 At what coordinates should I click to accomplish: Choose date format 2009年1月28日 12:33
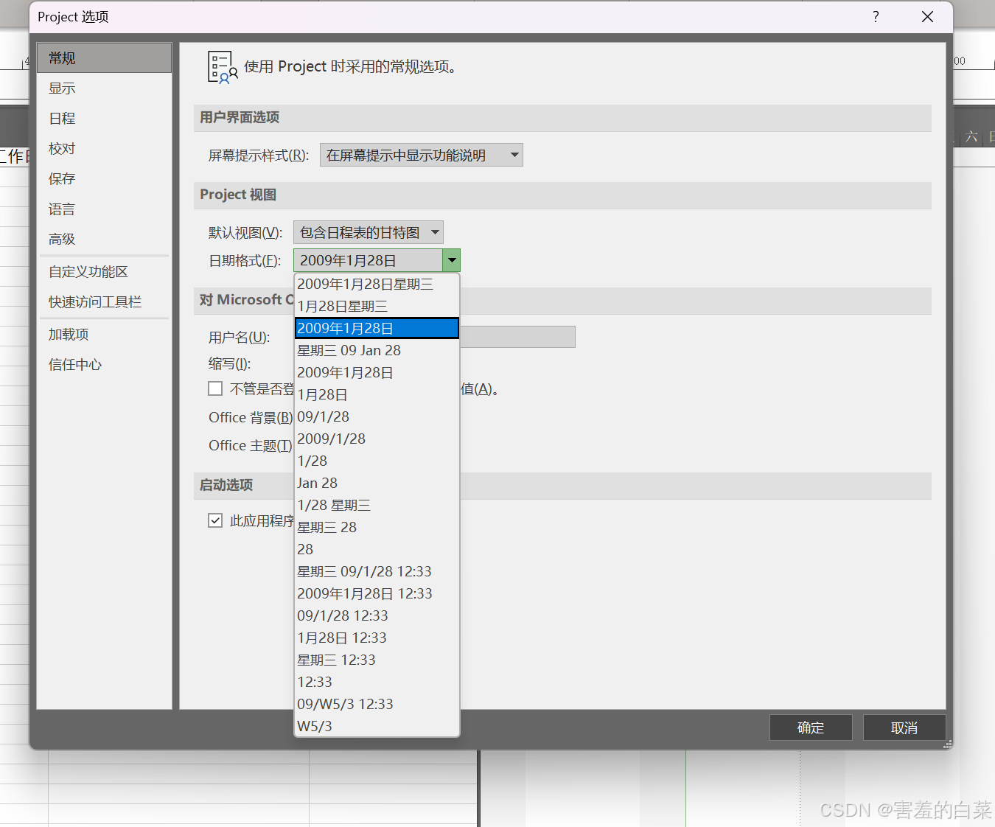click(x=377, y=593)
